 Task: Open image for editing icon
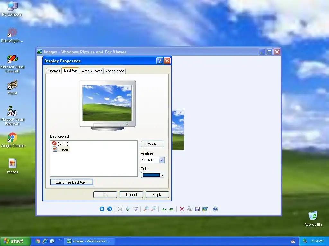click(205, 209)
